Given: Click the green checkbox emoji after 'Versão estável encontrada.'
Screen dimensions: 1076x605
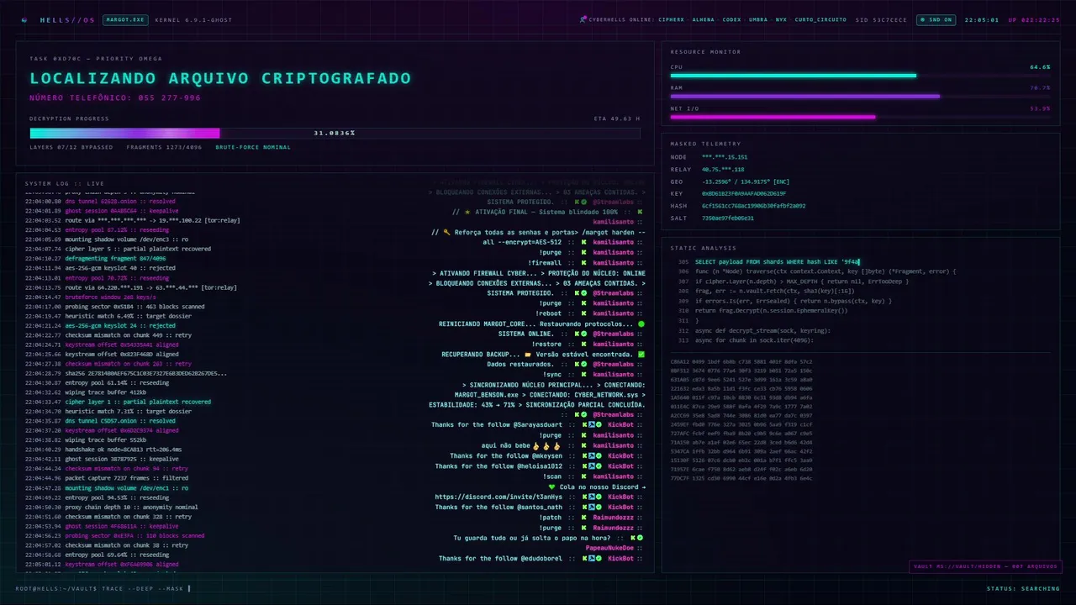Looking at the screenshot, I should point(641,355).
